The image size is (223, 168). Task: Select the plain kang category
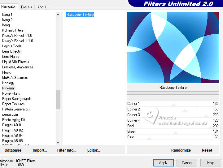tap(6, 25)
